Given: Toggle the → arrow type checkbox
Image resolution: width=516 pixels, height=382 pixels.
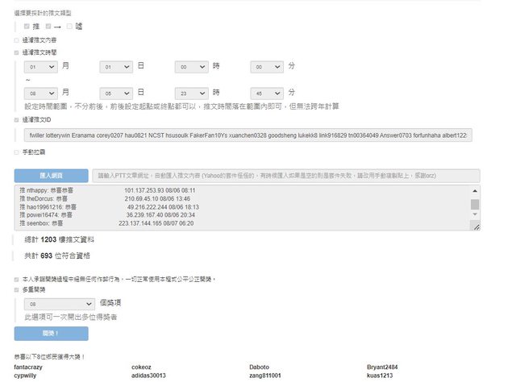Looking at the screenshot, I should 48,27.
